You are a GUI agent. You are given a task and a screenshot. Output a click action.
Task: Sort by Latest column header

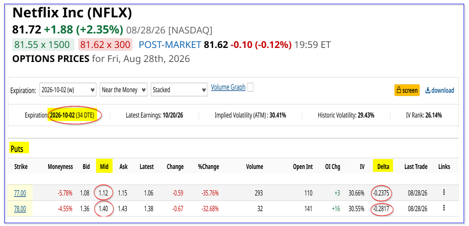point(147,167)
